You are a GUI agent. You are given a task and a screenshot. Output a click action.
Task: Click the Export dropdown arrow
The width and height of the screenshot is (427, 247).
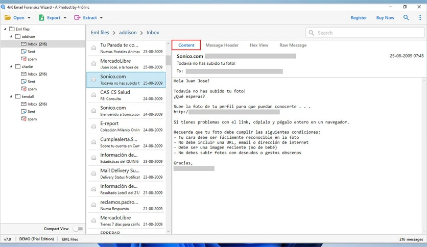pos(65,18)
